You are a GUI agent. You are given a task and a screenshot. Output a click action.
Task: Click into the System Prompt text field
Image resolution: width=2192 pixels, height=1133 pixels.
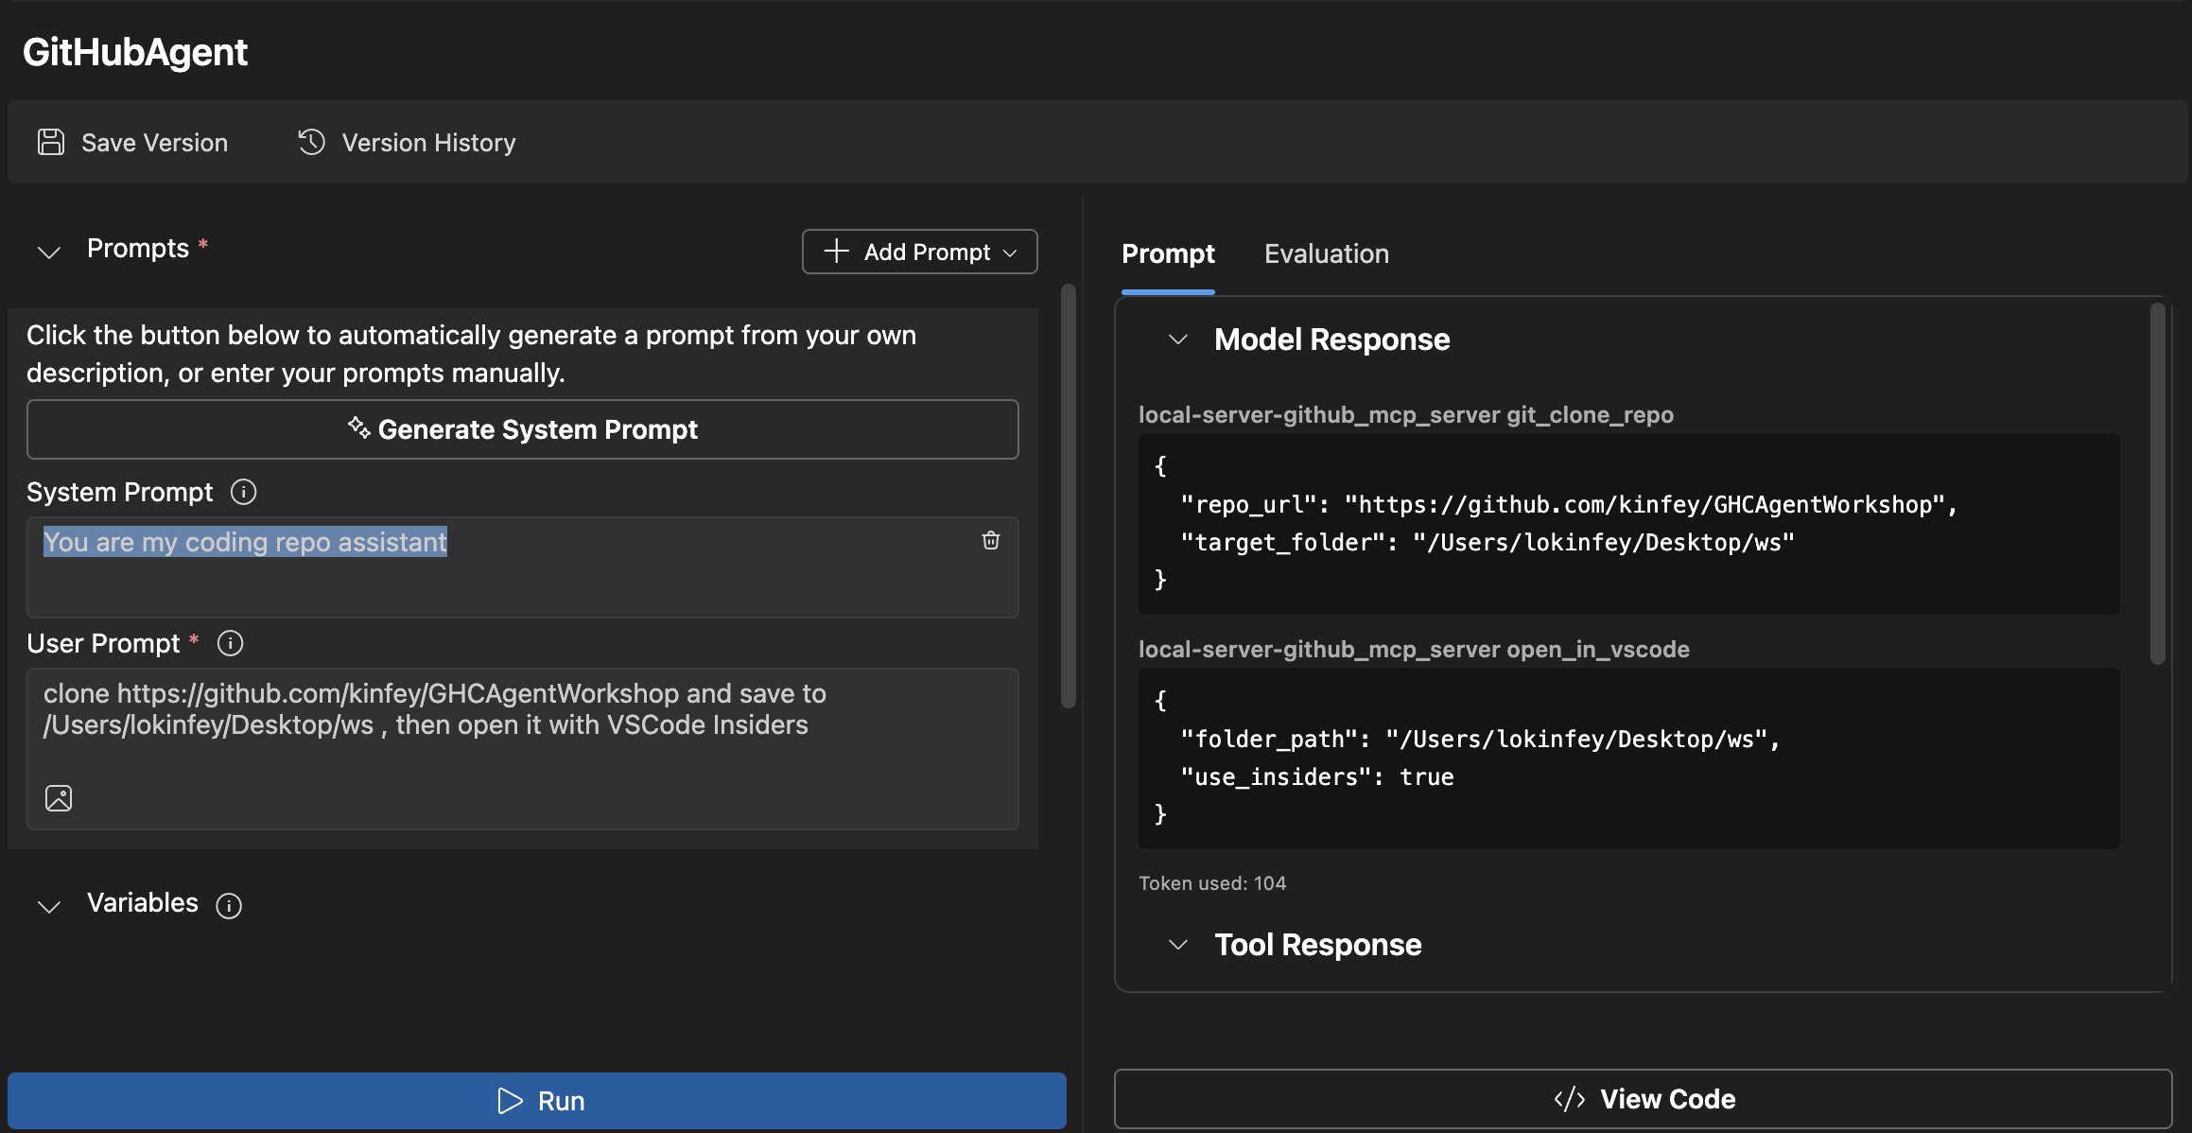pos(523,567)
